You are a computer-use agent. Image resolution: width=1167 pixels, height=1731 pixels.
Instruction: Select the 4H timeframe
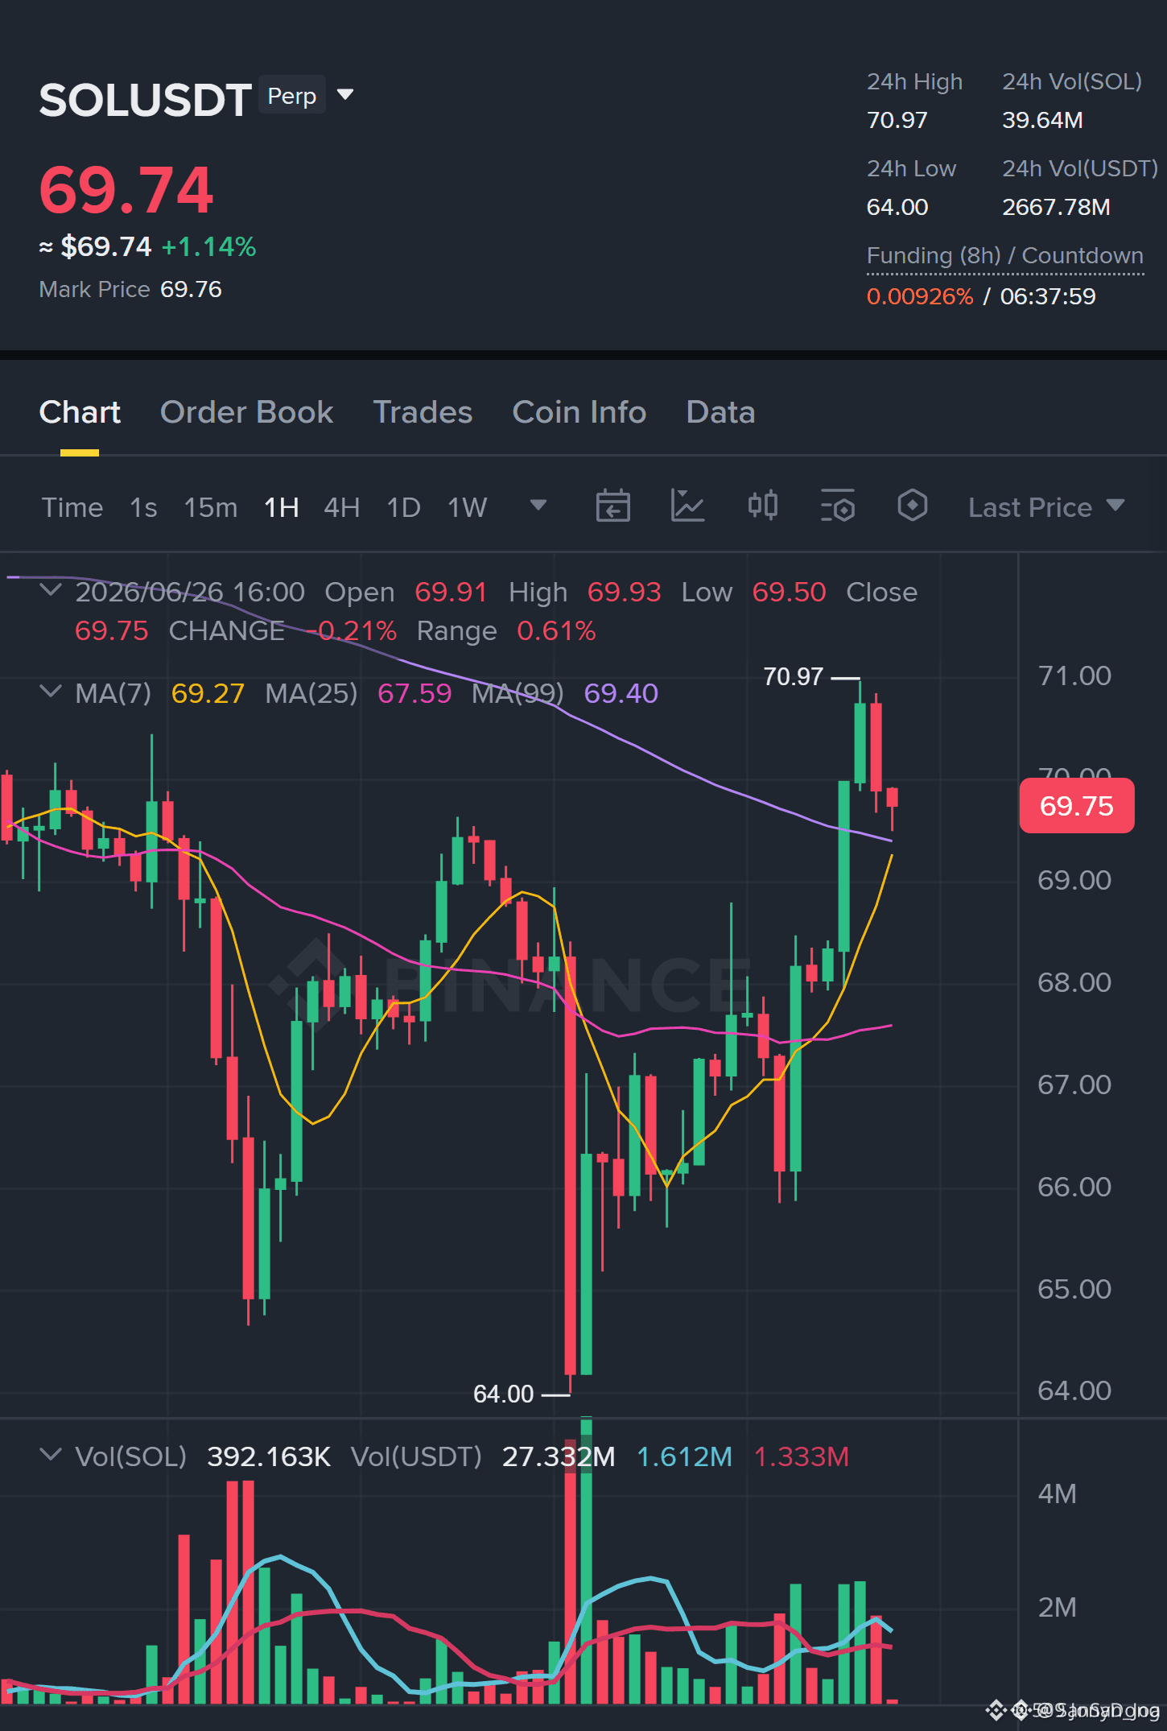342,508
